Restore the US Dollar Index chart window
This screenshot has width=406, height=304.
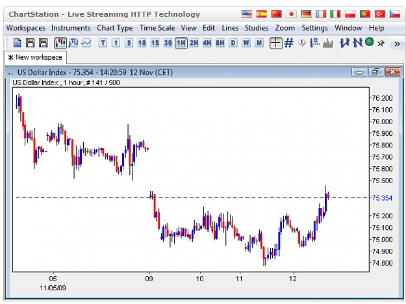(375, 72)
